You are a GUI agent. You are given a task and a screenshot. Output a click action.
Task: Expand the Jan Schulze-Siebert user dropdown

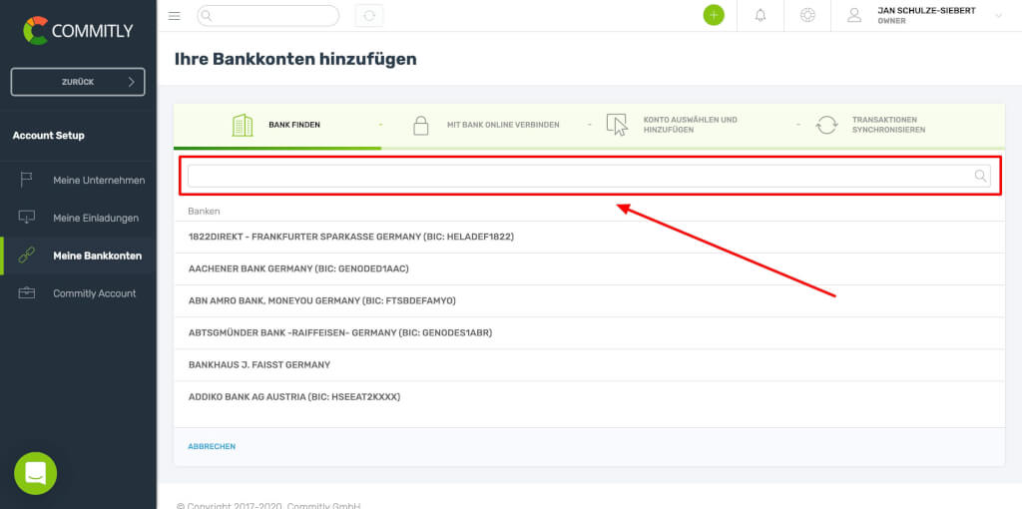998,16
